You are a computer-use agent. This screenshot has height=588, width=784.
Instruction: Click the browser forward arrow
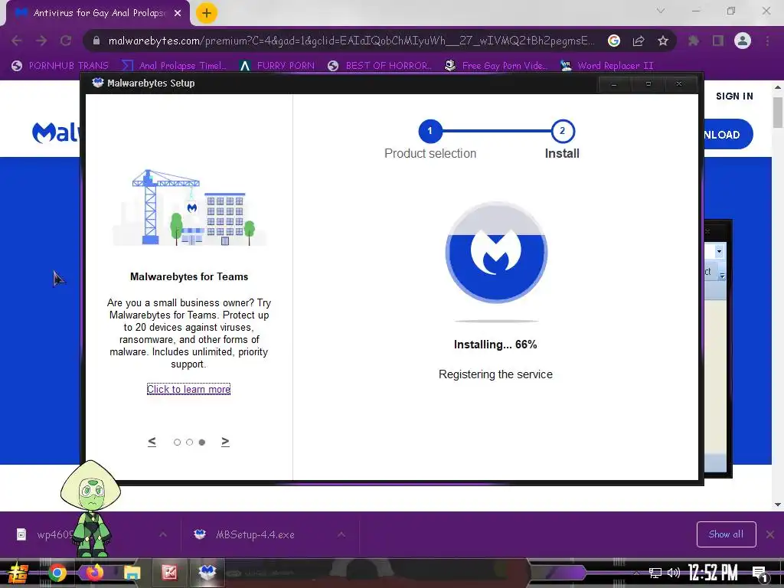point(41,41)
